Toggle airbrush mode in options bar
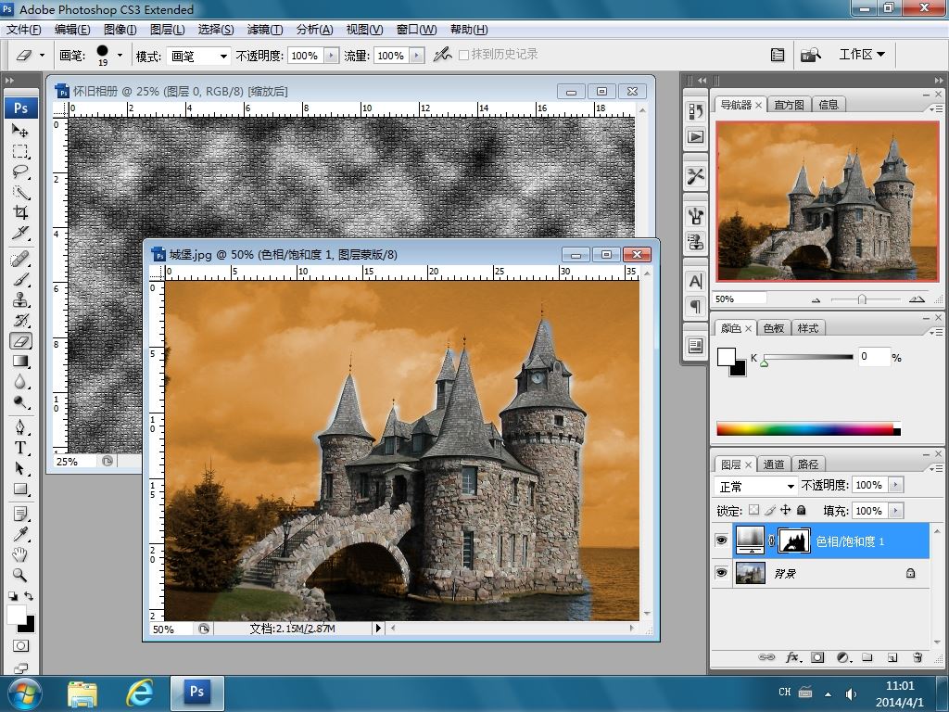The width and height of the screenshot is (949, 712). pos(442,55)
